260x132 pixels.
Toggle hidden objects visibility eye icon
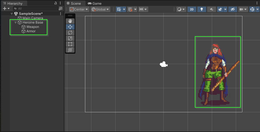click(233, 9)
